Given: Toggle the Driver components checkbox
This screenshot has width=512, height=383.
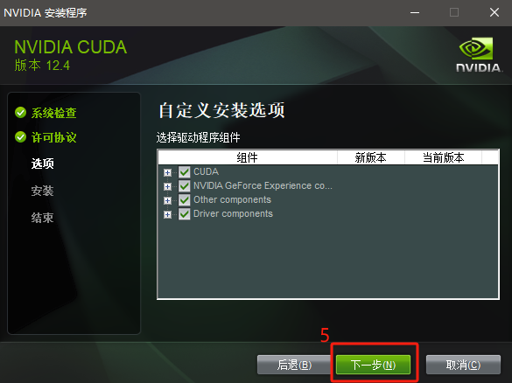Looking at the screenshot, I should [184, 214].
